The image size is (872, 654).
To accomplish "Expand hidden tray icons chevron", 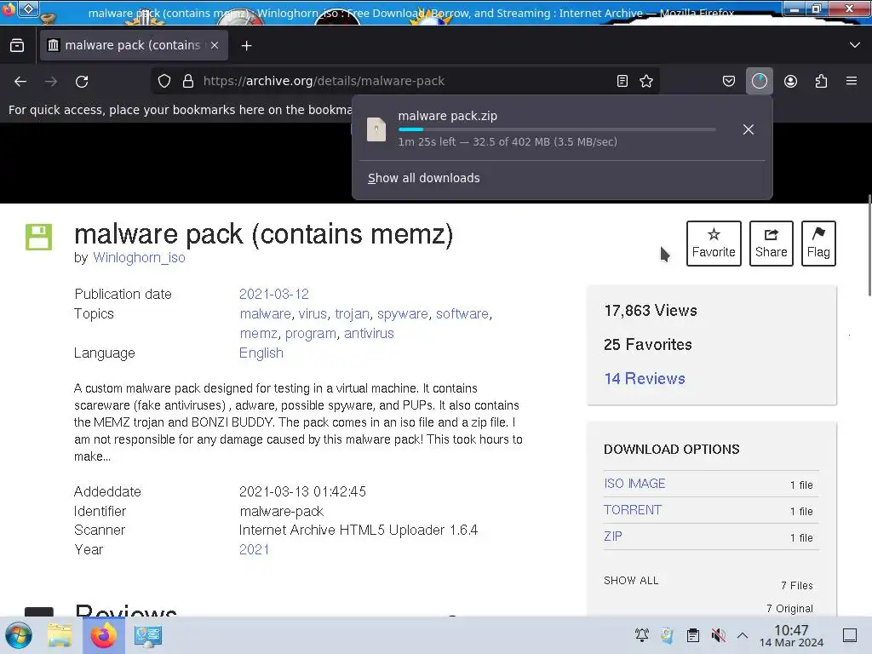I will (743, 635).
